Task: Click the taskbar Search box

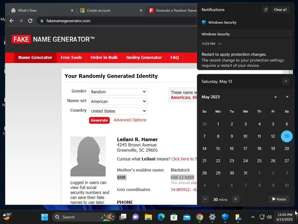Action: [x=84, y=217]
